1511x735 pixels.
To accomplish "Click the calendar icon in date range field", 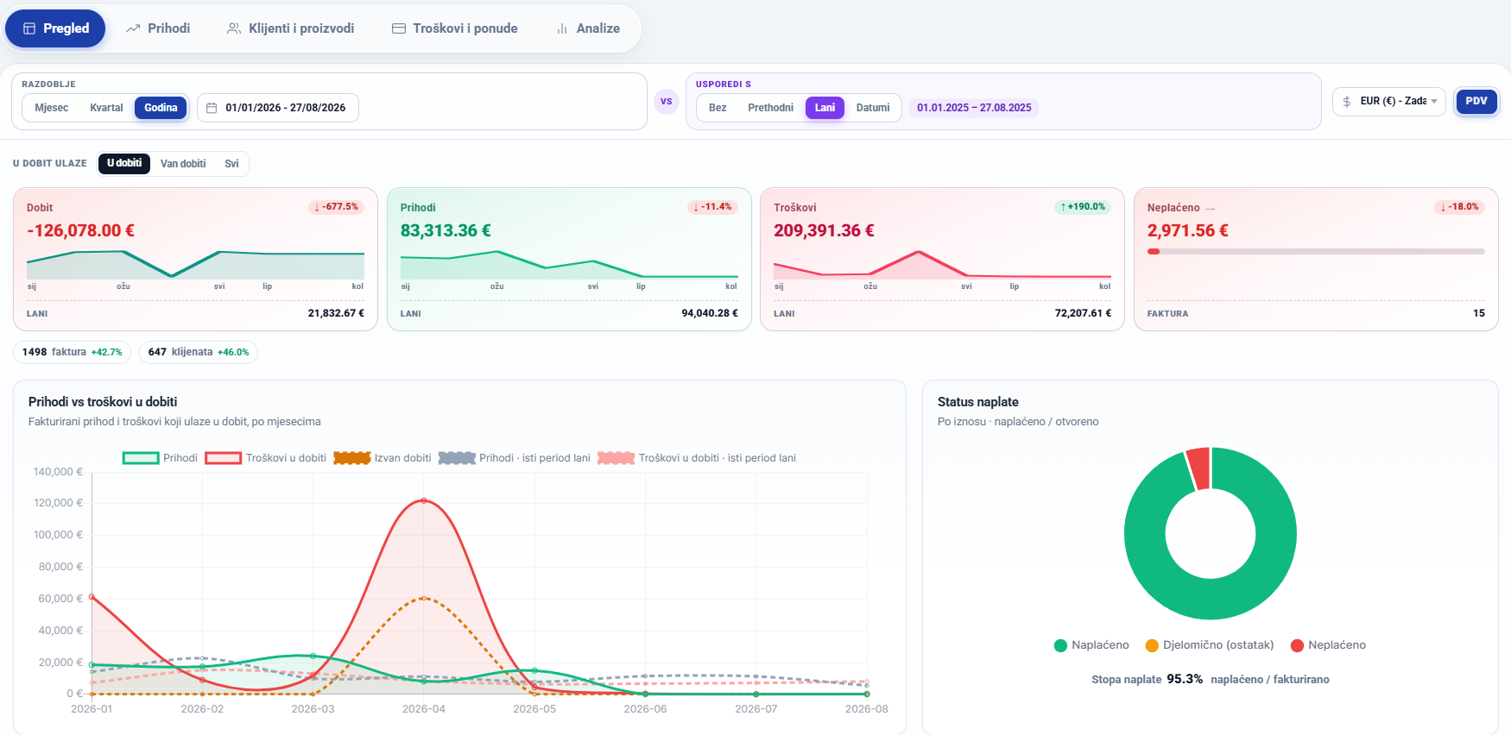I will tap(212, 108).
